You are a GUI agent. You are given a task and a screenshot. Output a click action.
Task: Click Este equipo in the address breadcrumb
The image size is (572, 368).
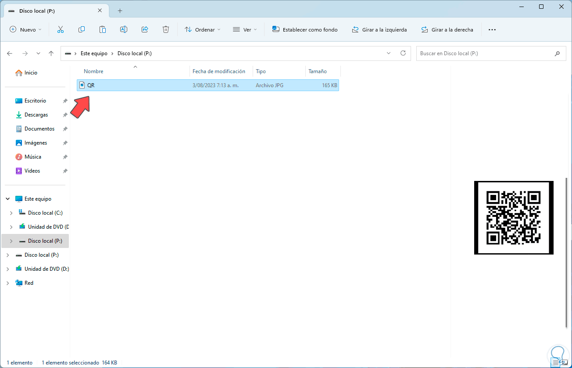pyautogui.click(x=94, y=53)
